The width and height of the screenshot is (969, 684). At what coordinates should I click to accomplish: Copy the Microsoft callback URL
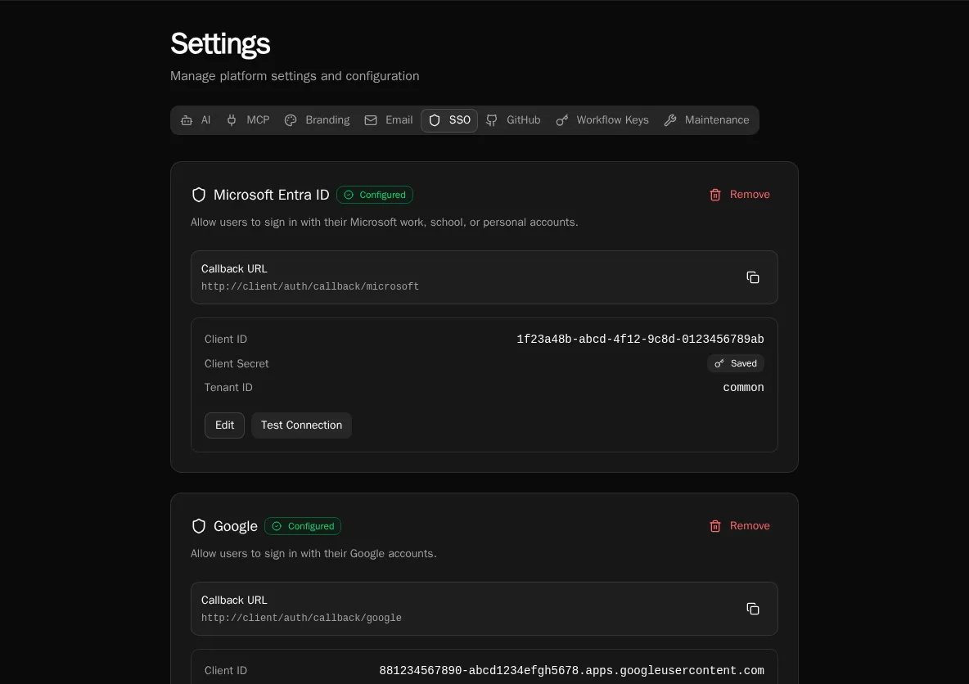pos(753,277)
